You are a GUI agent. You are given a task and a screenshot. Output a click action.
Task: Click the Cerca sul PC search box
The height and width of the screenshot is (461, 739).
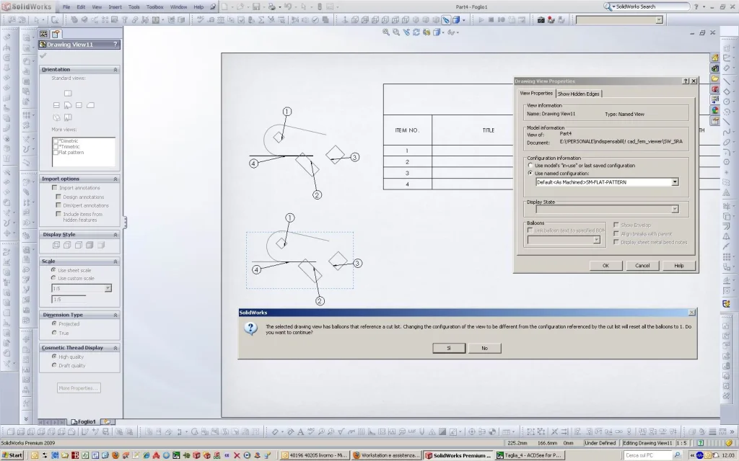point(648,455)
